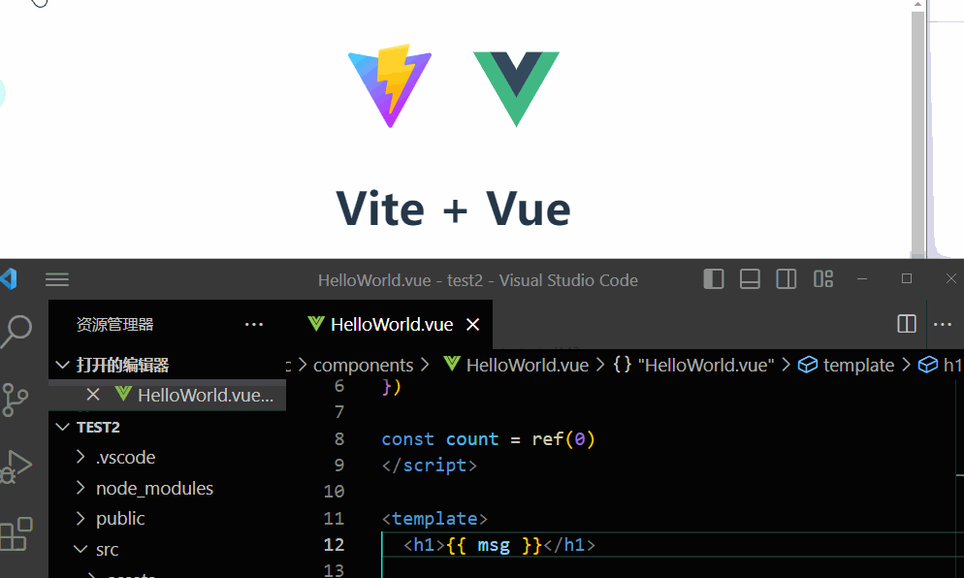Click the closing script tag line
The height and width of the screenshot is (578, 964).
429,466
